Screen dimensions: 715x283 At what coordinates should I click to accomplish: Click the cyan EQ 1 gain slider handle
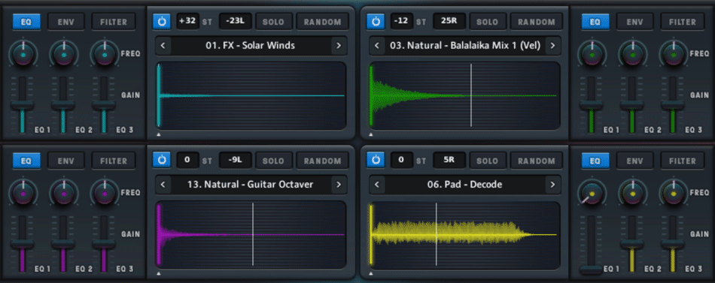pyautogui.click(x=23, y=106)
